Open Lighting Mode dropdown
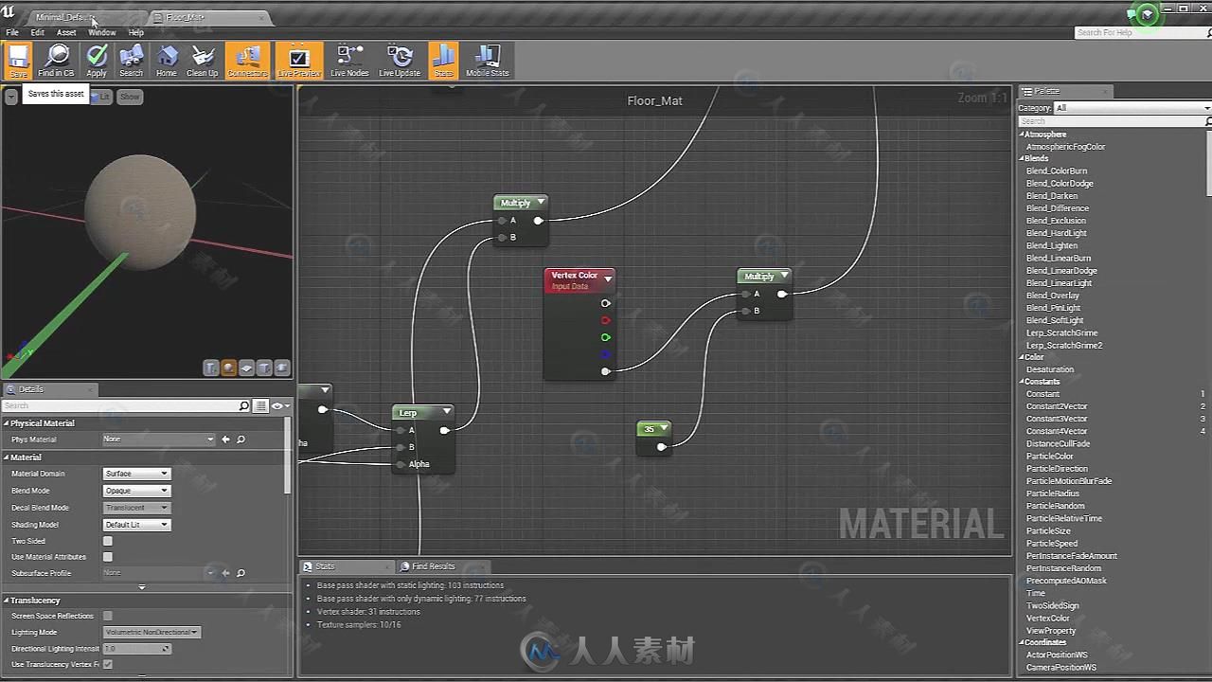Image resolution: width=1212 pixels, height=682 pixels. 151,632
